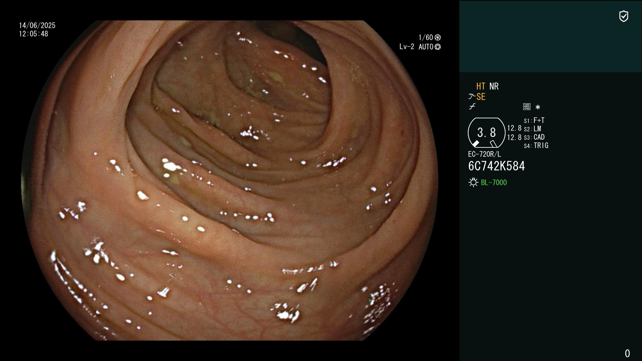Click the BL-7000 light source label

(x=494, y=183)
